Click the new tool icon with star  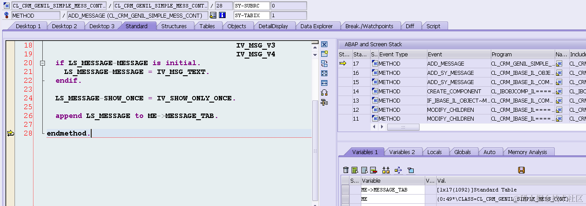click(324, 54)
